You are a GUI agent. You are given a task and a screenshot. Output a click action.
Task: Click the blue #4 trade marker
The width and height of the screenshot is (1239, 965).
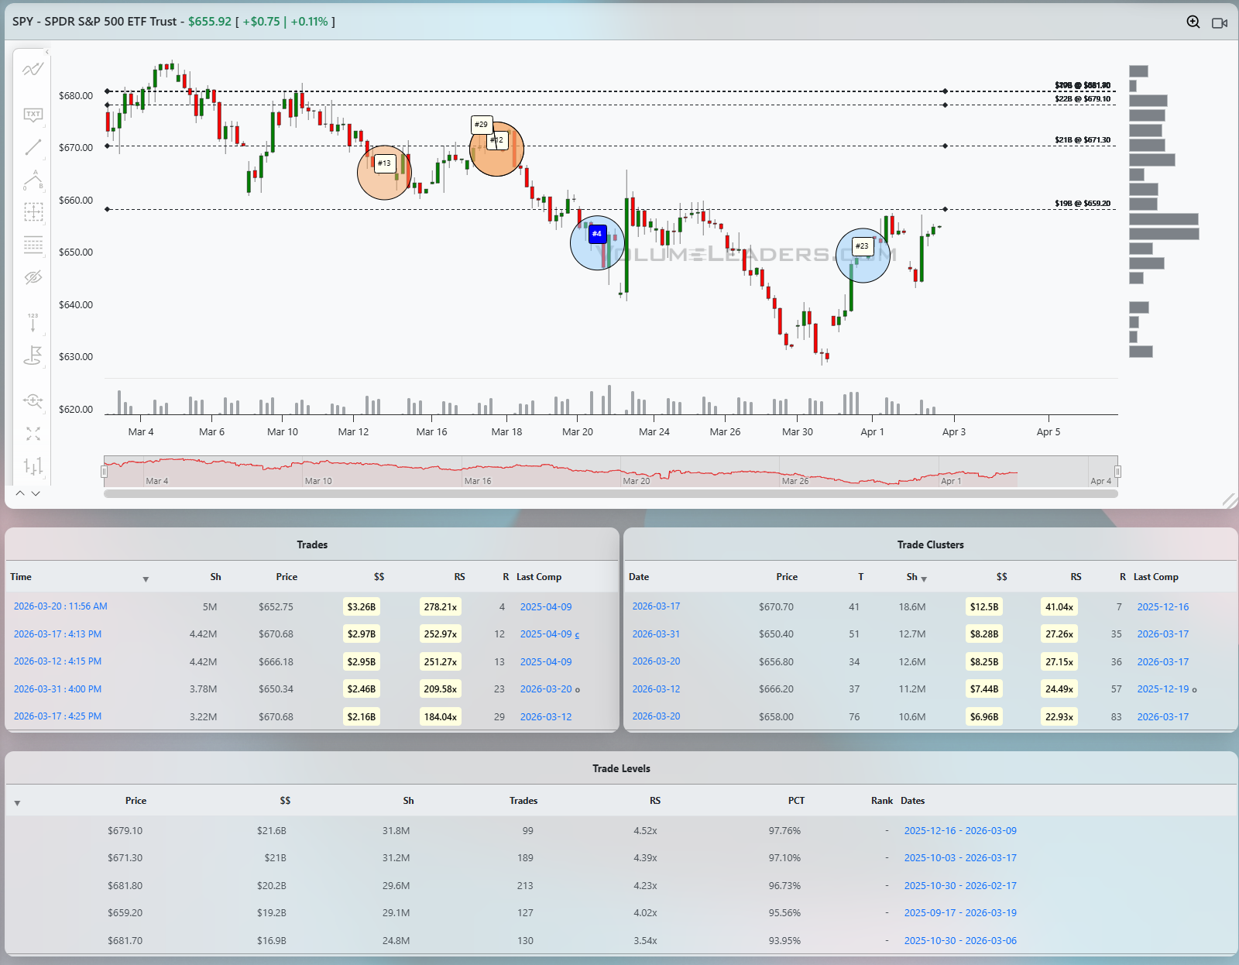click(x=597, y=234)
